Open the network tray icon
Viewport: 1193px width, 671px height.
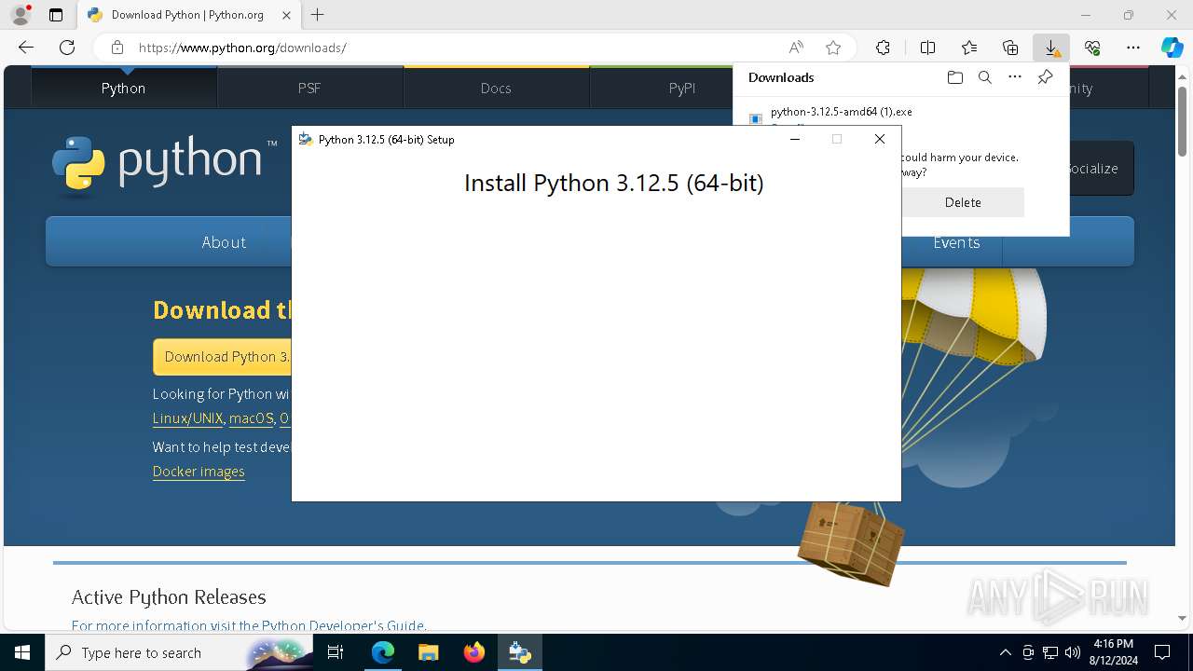click(x=1050, y=652)
